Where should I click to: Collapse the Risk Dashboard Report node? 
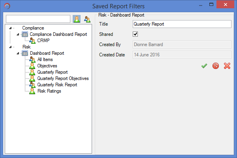18,53
